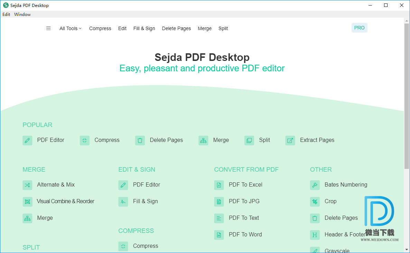Select Merge in top navigation
This screenshot has height=253, width=410.
[x=205, y=28]
